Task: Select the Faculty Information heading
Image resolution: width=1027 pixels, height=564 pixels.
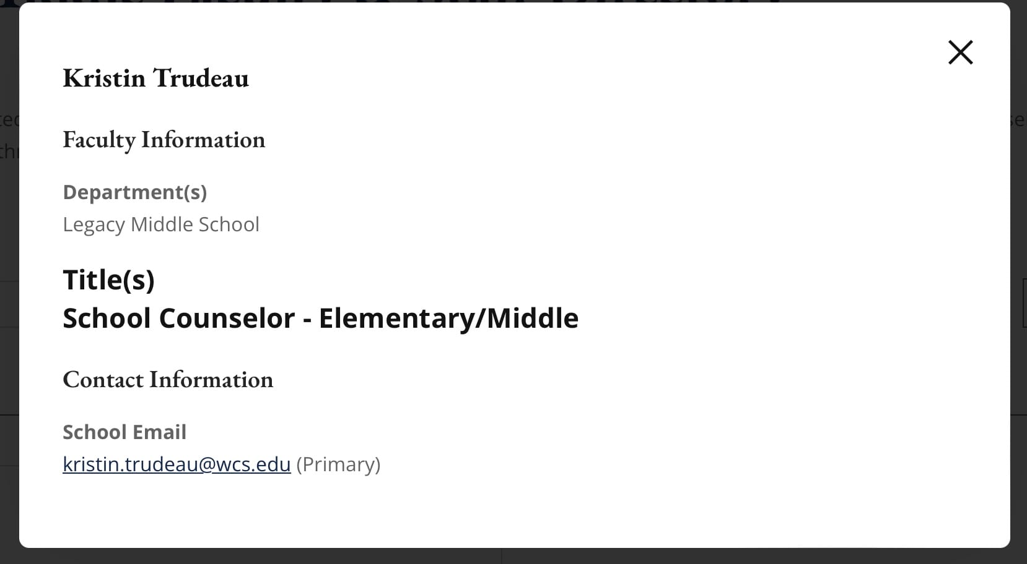Action: point(164,140)
